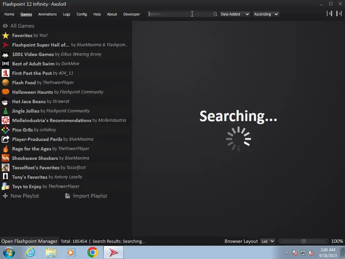The image size is (345, 259).
Task: Select Toys to Enjoy playlist text
Action: [46, 186]
